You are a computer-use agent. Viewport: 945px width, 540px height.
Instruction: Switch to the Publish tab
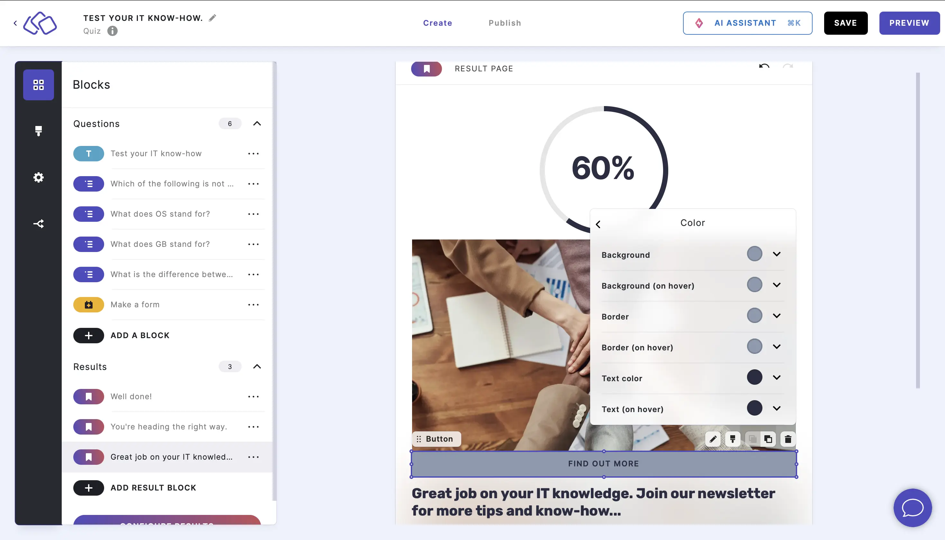[505, 23]
